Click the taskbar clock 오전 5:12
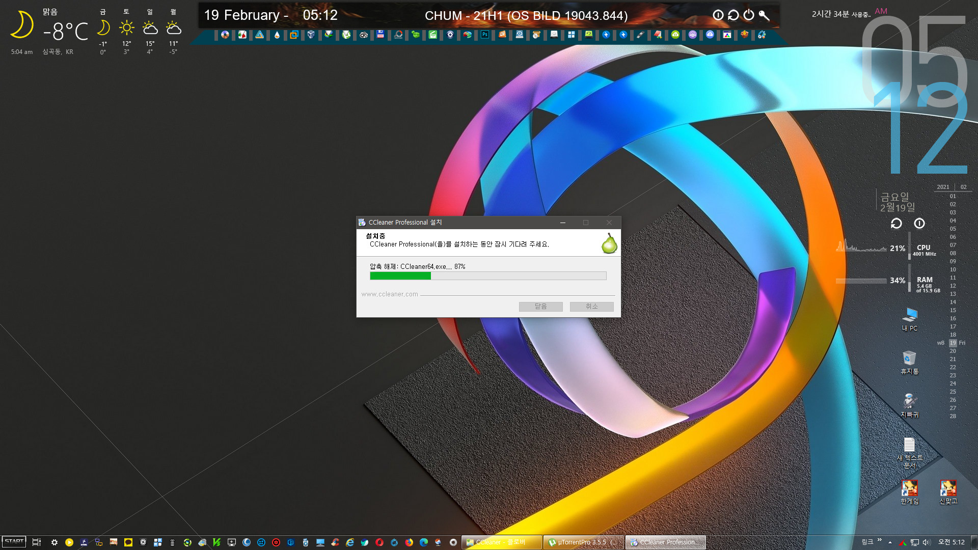 point(952,542)
